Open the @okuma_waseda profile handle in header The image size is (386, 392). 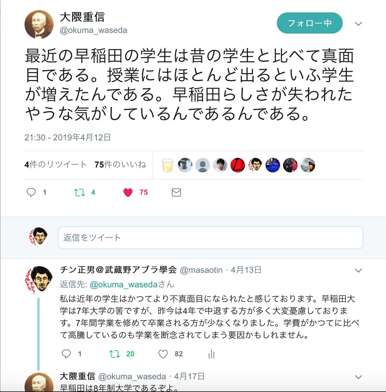tap(93, 30)
